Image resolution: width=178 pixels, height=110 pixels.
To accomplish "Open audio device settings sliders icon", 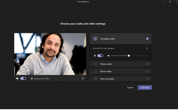I will click(x=147, y=48).
